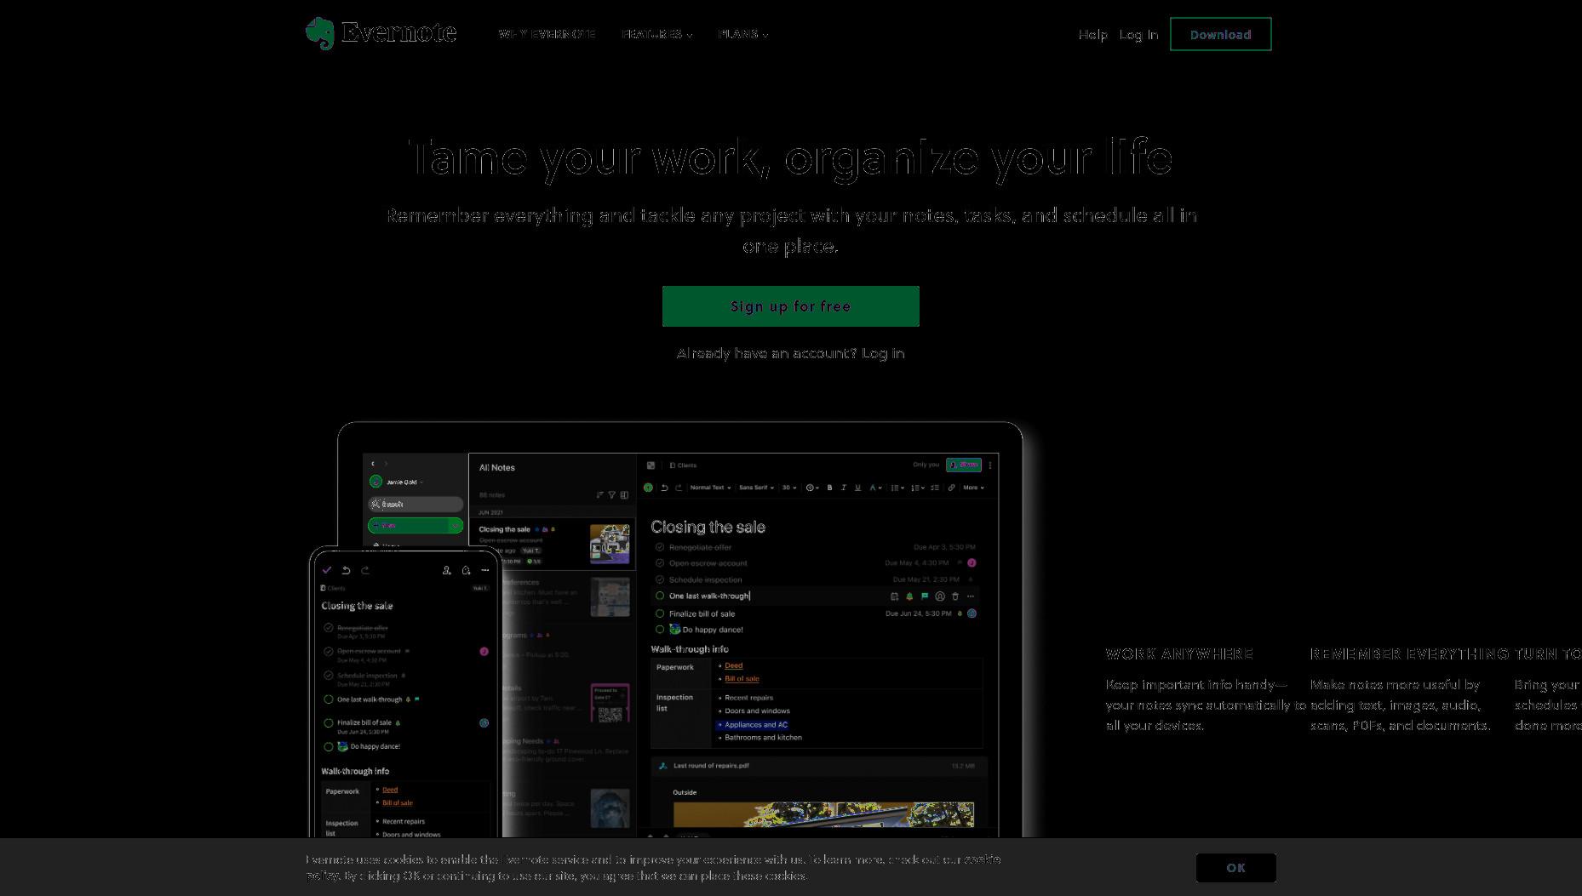This screenshot has height=896, width=1582.
Task: Check the desktop 'Finalize bill of sale' task circle
Action: [x=660, y=614]
